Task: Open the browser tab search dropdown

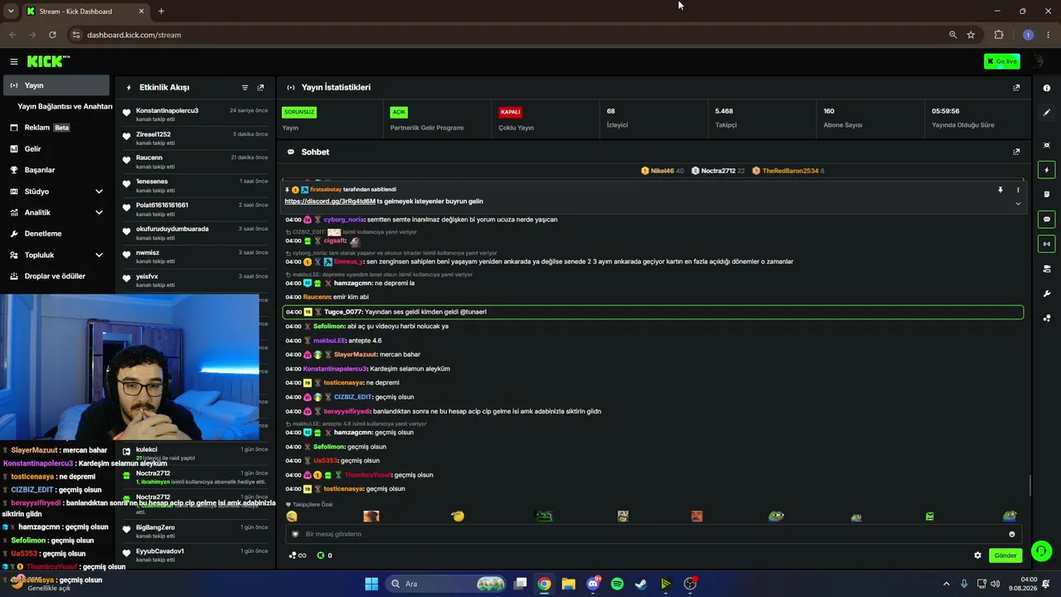Action: click(x=11, y=12)
